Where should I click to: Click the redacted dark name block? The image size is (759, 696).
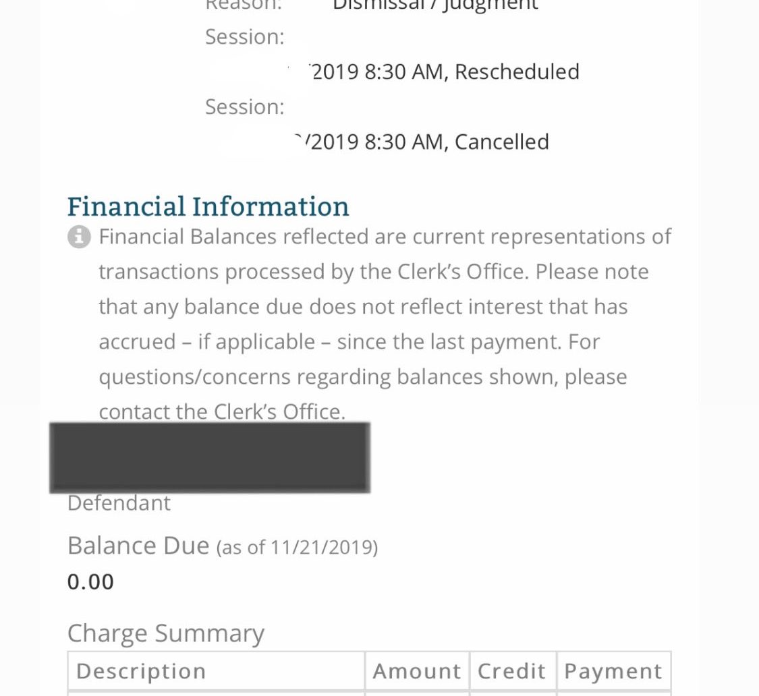(210, 458)
